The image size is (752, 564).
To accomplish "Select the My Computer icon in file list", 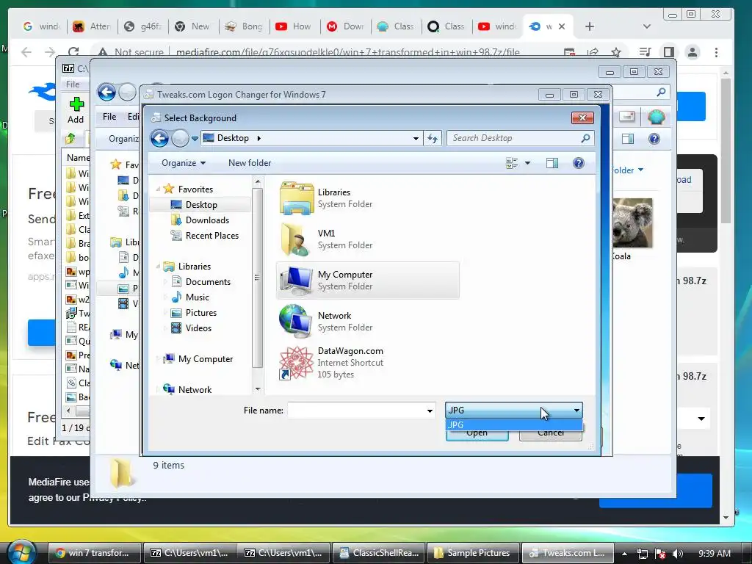I will coord(297,281).
